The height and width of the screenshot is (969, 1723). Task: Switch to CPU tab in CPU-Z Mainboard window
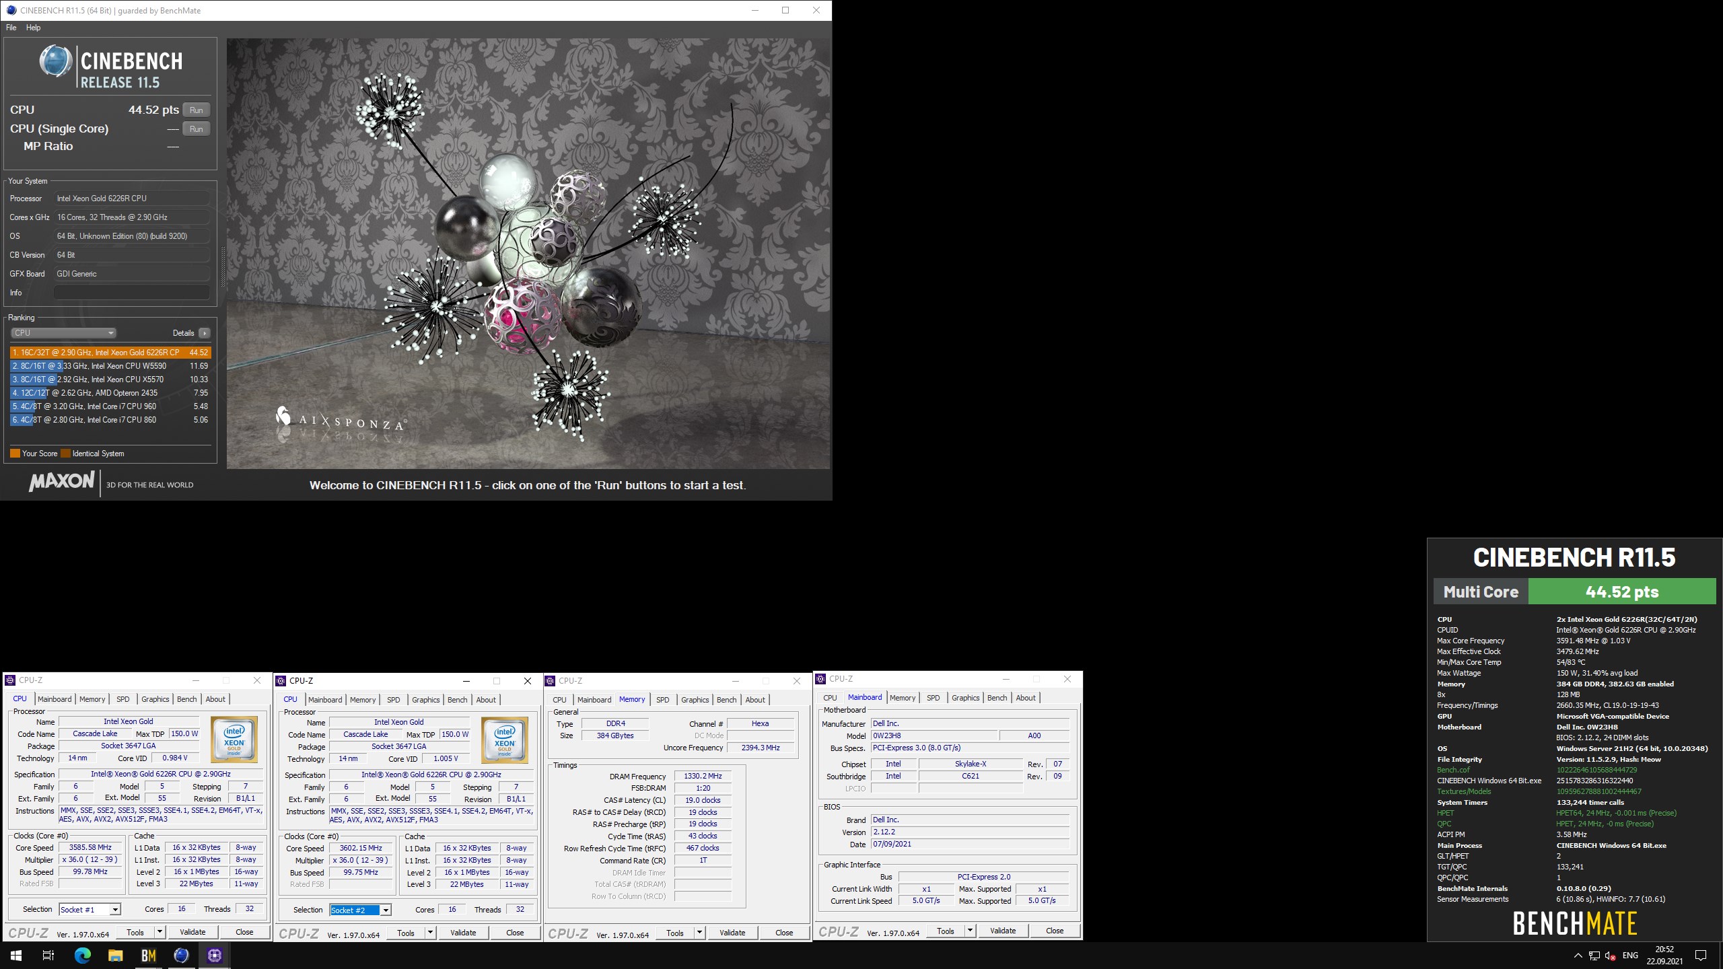pos(831,698)
